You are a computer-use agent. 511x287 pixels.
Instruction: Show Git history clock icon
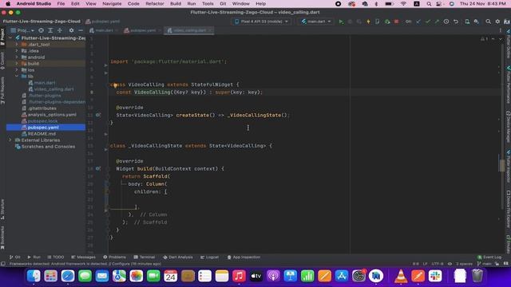pos(446,22)
